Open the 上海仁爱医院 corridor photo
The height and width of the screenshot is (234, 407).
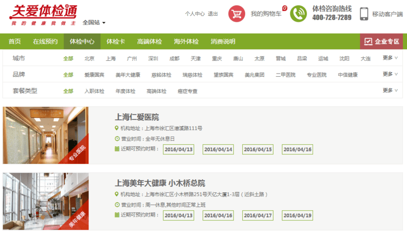pos(46,135)
